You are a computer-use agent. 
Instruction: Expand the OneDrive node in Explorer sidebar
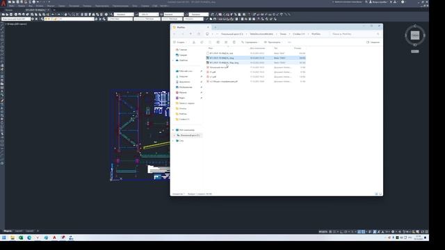click(x=173, y=60)
